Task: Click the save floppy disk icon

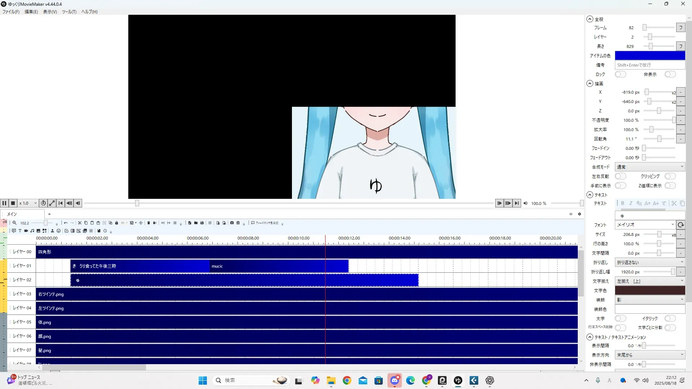Action: pyautogui.click(x=202, y=223)
